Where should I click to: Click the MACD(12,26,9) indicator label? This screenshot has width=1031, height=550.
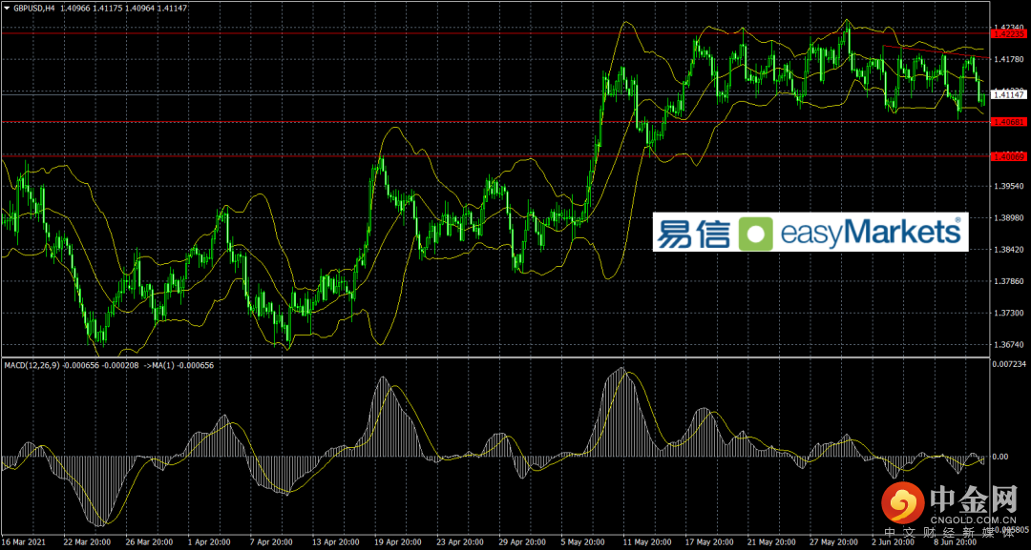click(30, 365)
